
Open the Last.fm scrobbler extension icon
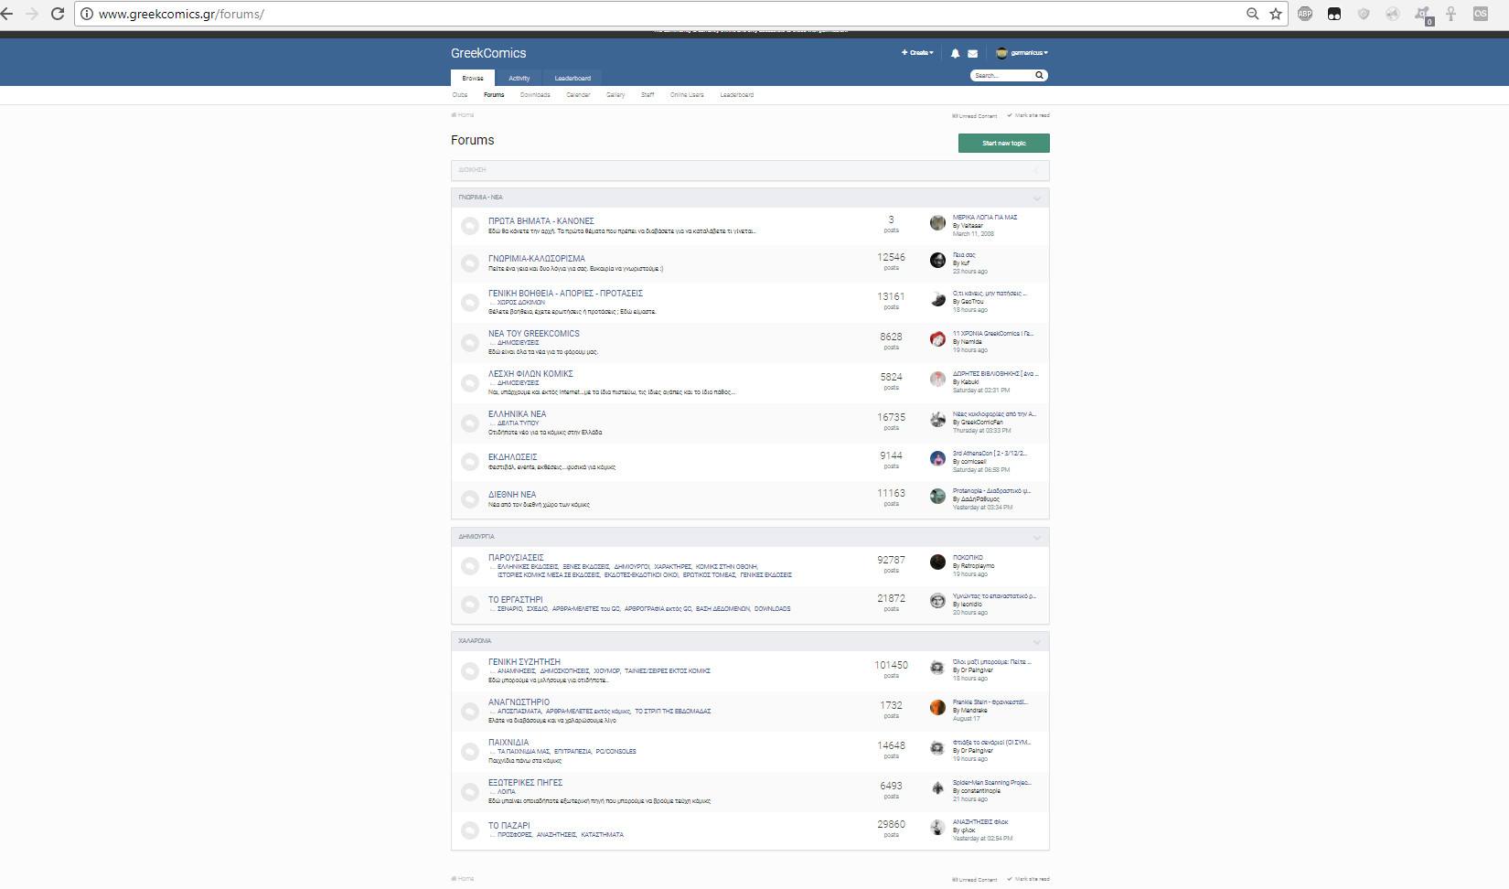click(1481, 14)
